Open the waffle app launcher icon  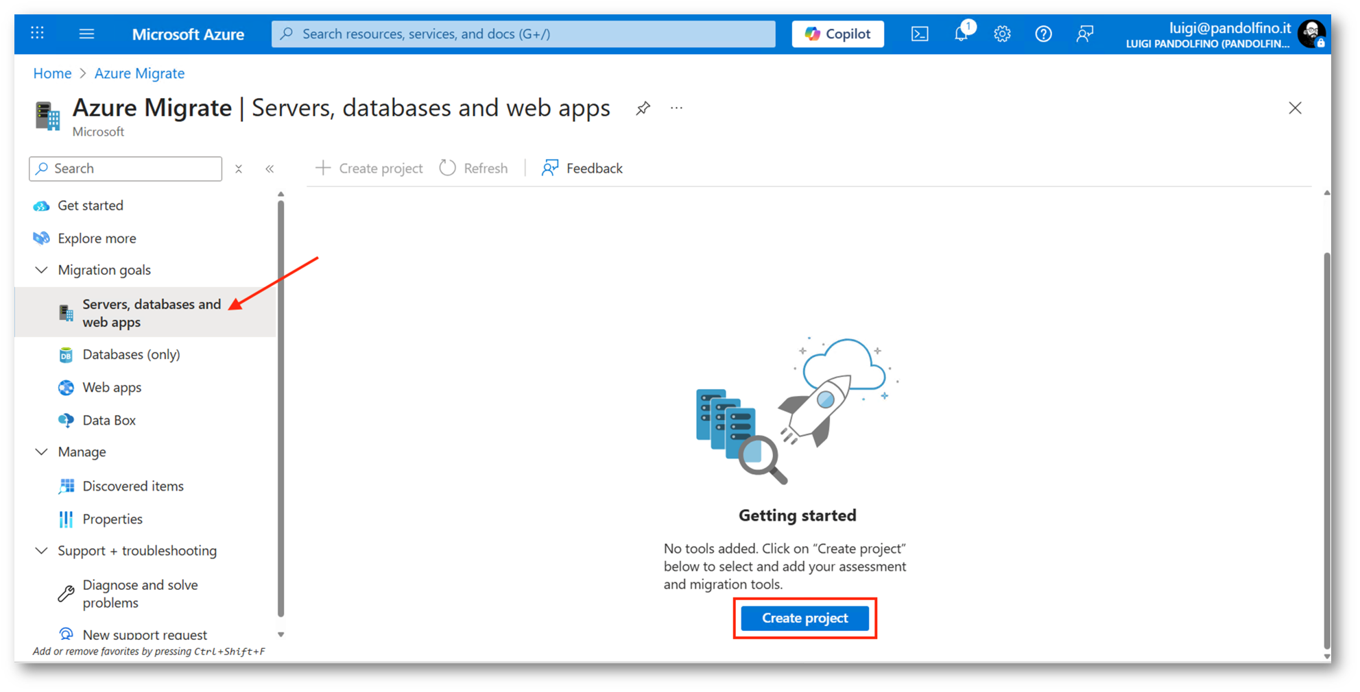point(38,34)
